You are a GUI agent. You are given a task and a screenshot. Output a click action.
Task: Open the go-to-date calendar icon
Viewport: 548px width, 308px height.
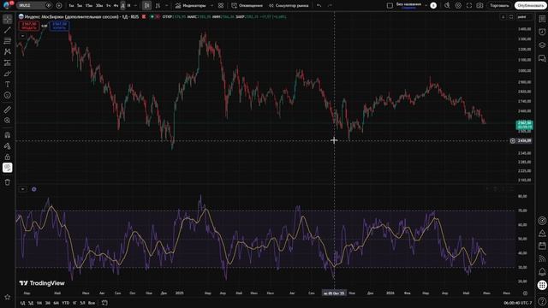coord(104,303)
